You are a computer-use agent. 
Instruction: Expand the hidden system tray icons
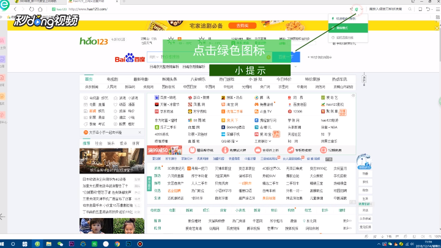pyautogui.click(x=379, y=244)
